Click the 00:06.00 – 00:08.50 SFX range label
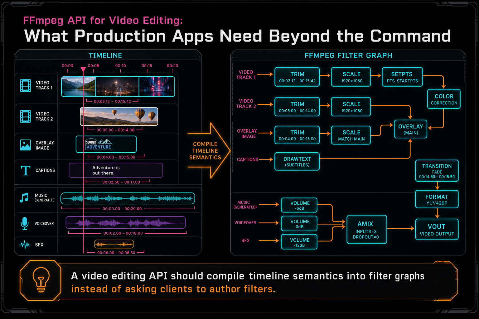 116,253
